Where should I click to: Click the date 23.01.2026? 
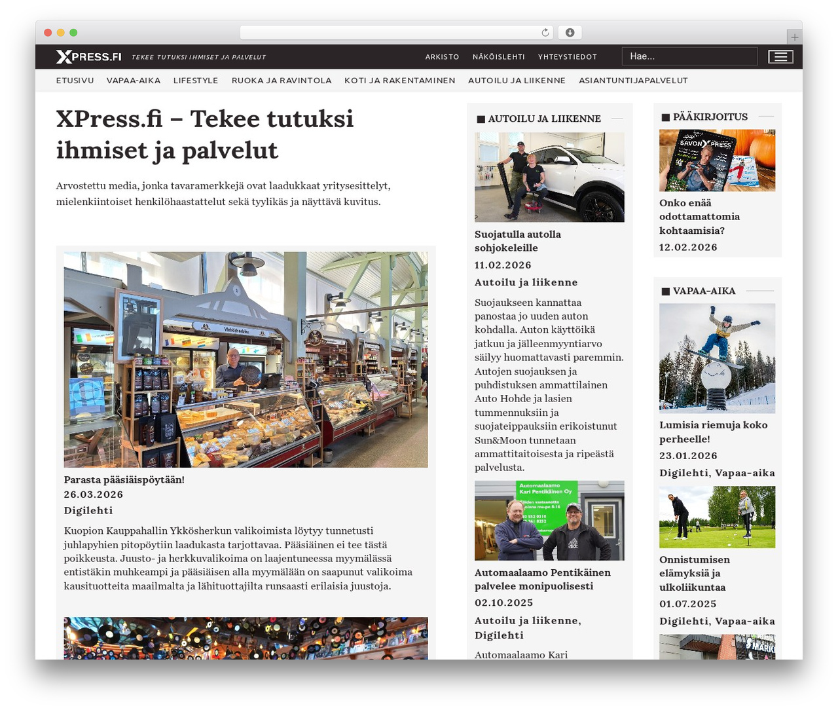(x=689, y=456)
